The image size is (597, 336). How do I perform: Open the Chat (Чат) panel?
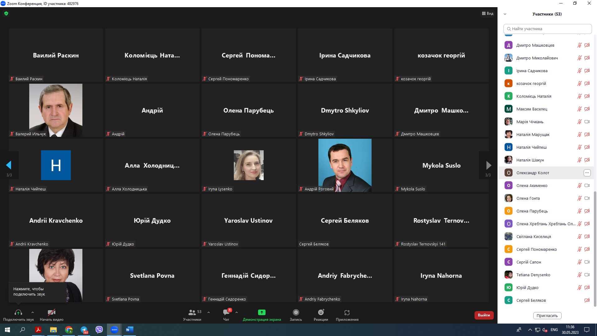pos(226,312)
